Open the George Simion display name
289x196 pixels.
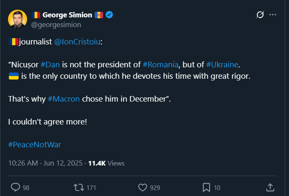click(67, 15)
